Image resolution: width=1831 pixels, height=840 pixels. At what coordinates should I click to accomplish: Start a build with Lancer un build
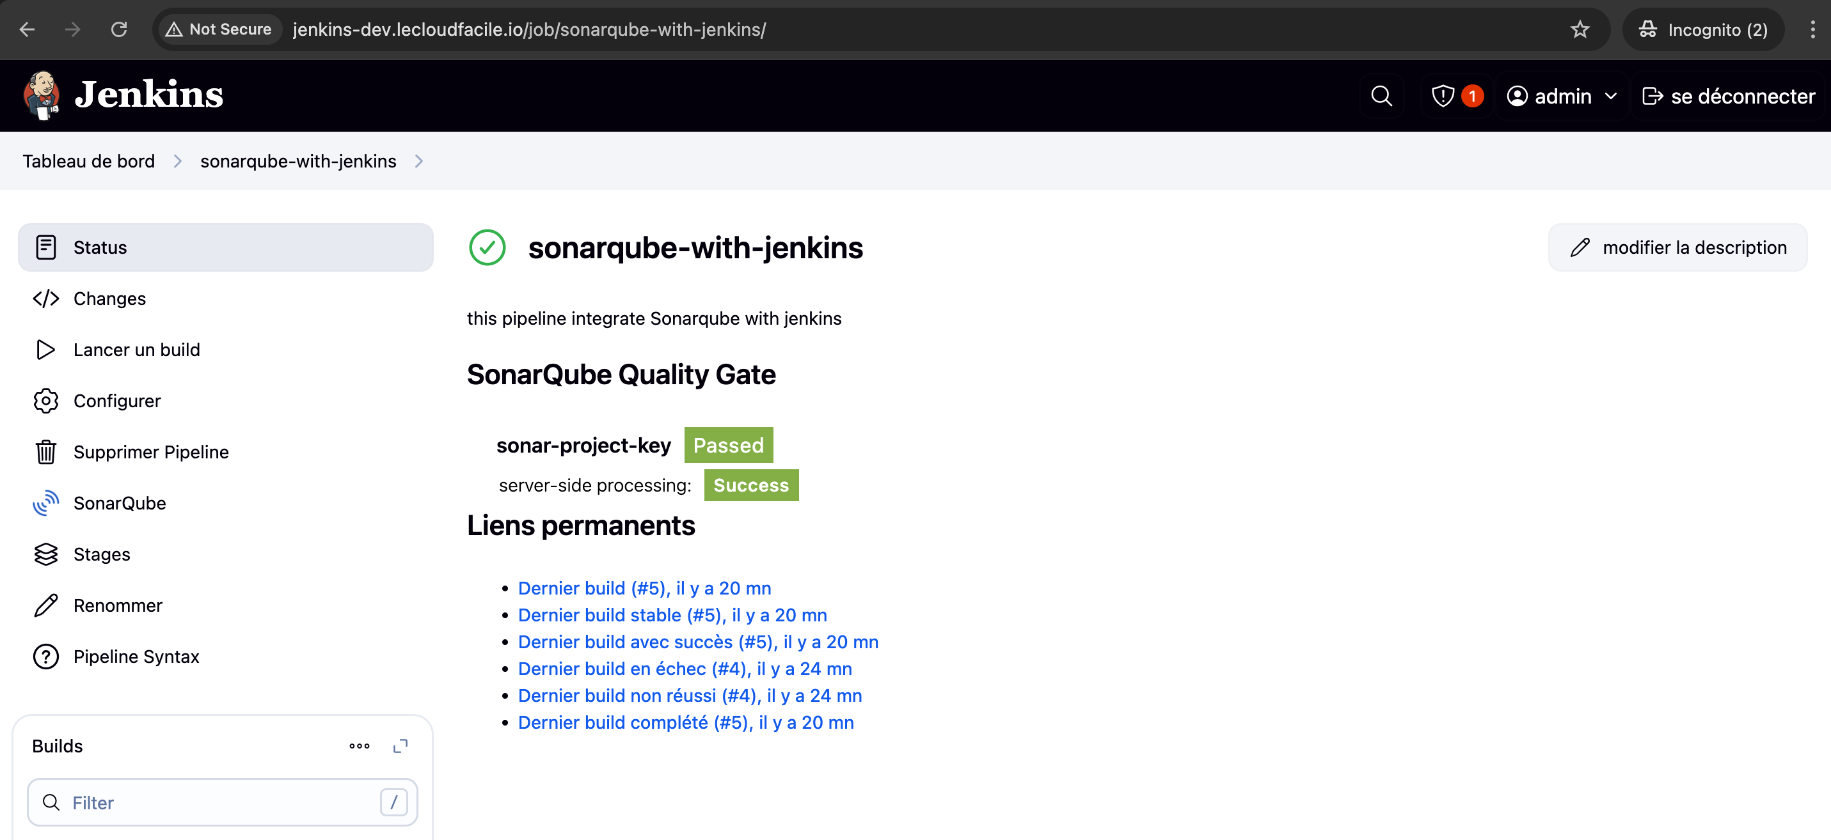[x=136, y=350]
